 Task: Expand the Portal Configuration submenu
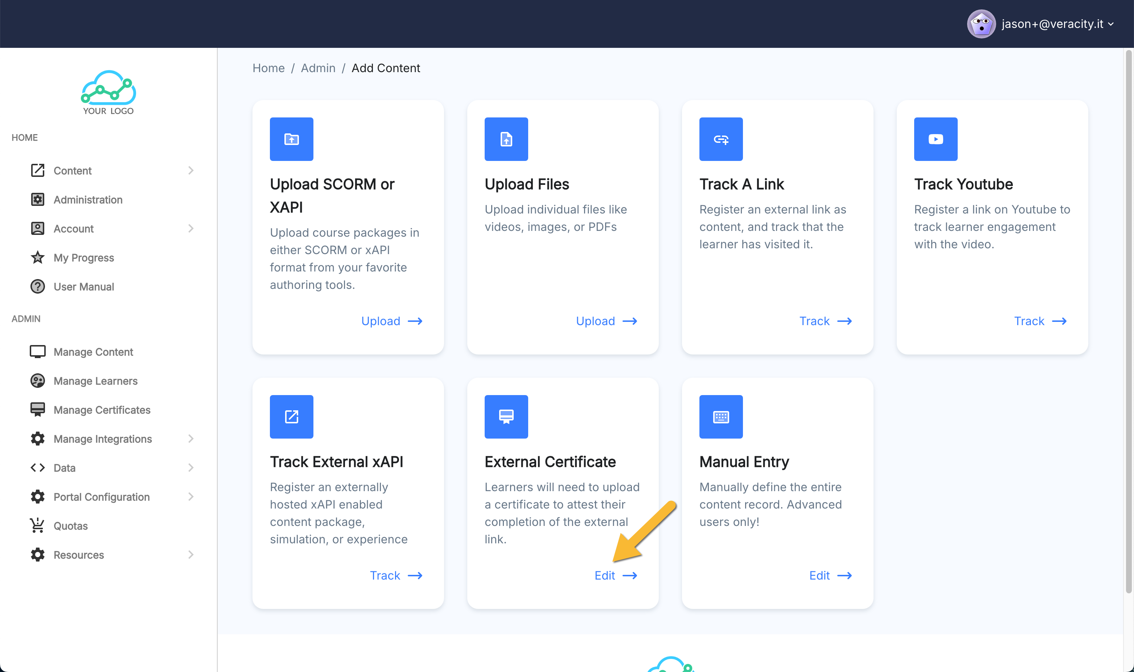[x=191, y=497]
